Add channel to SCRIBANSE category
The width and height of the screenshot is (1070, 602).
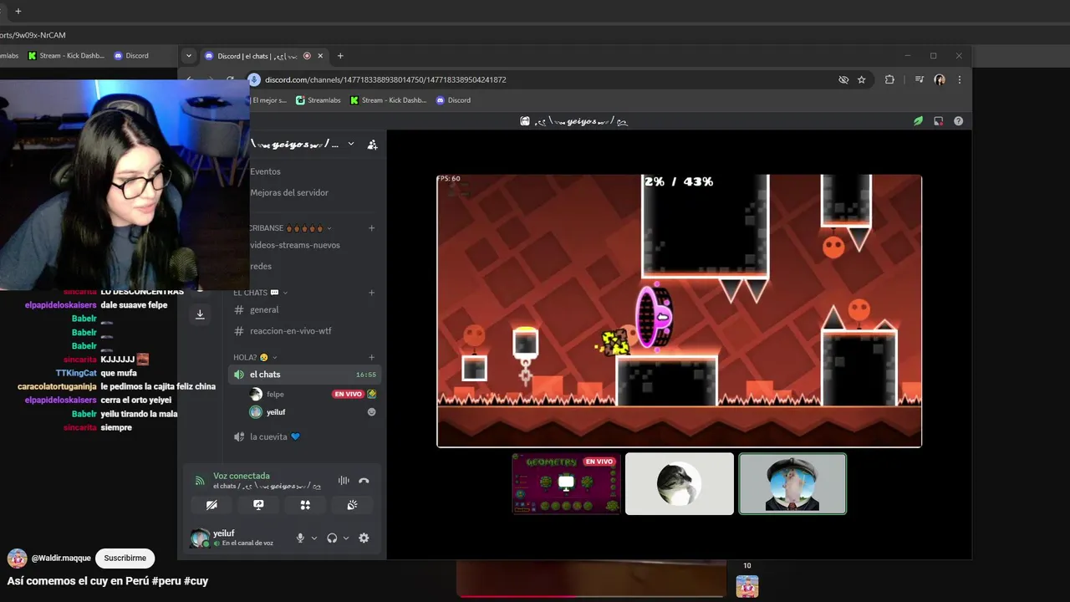tap(372, 228)
